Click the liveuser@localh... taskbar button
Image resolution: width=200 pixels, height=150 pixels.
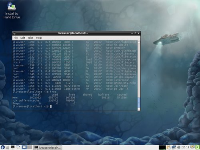click(x=48, y=148)
